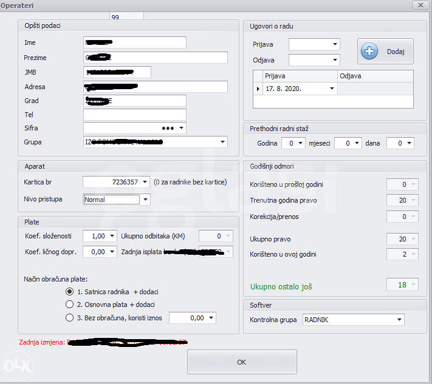
Task: Click into the Tel input field
Action: [x=134, y=115]
